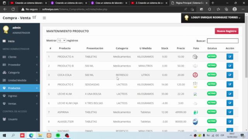Open XAMPP icon in taskbar

click(49, 136)
